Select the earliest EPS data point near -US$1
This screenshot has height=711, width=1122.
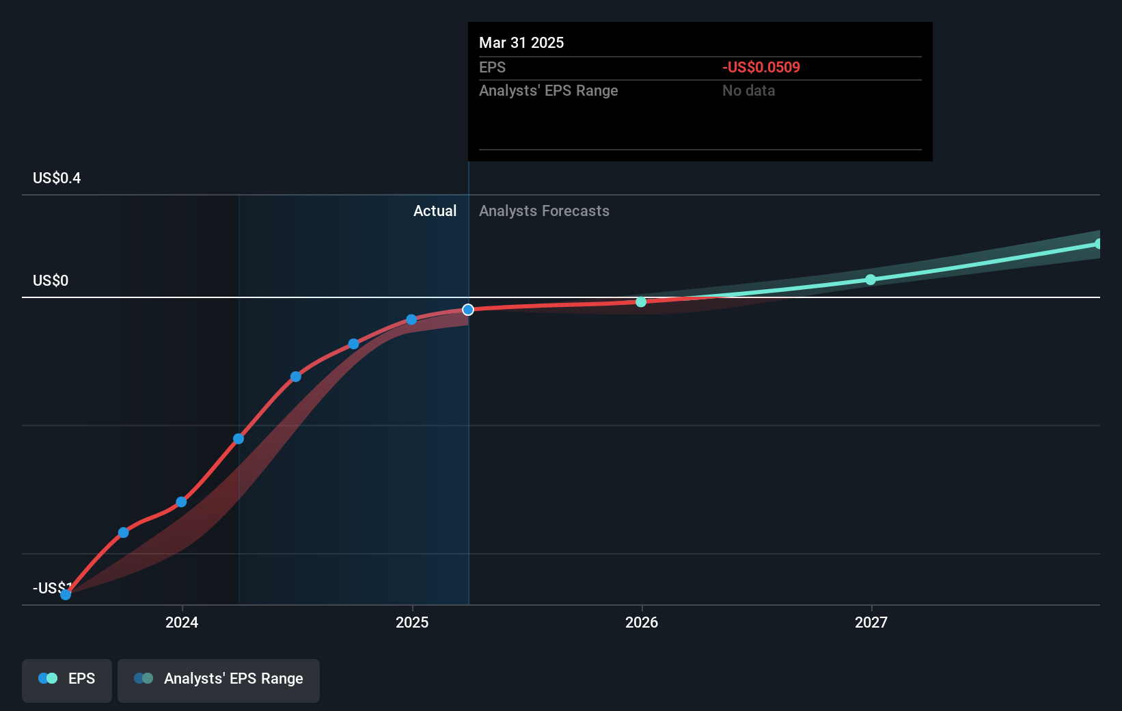[66, 595]
